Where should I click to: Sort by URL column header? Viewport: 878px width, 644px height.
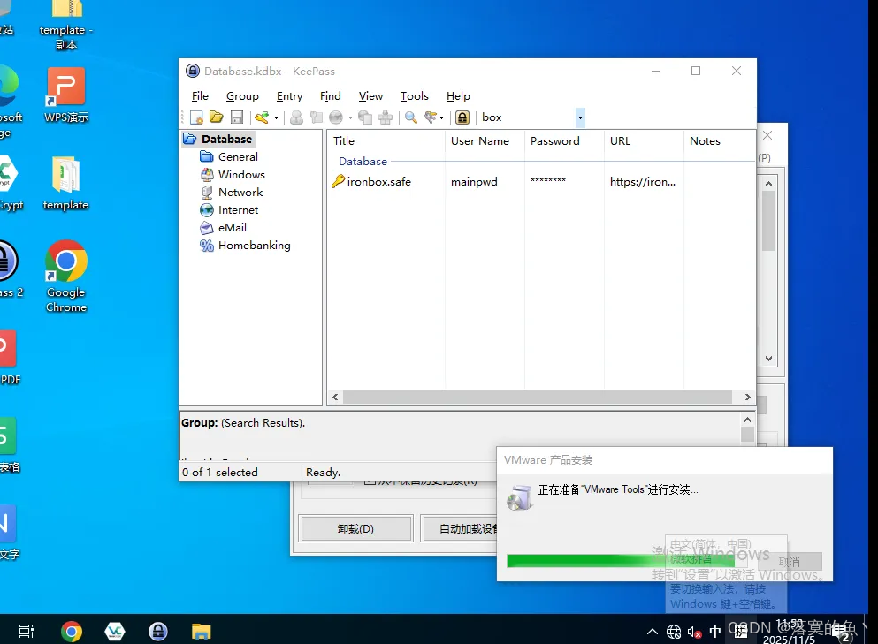pyautogui.click(x=644, y=141)
